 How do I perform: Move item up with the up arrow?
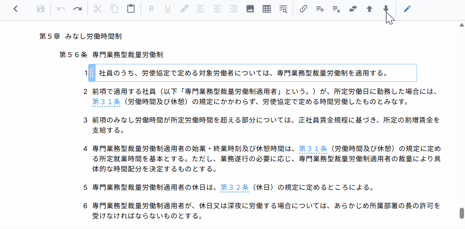click(x=369, y=9)
